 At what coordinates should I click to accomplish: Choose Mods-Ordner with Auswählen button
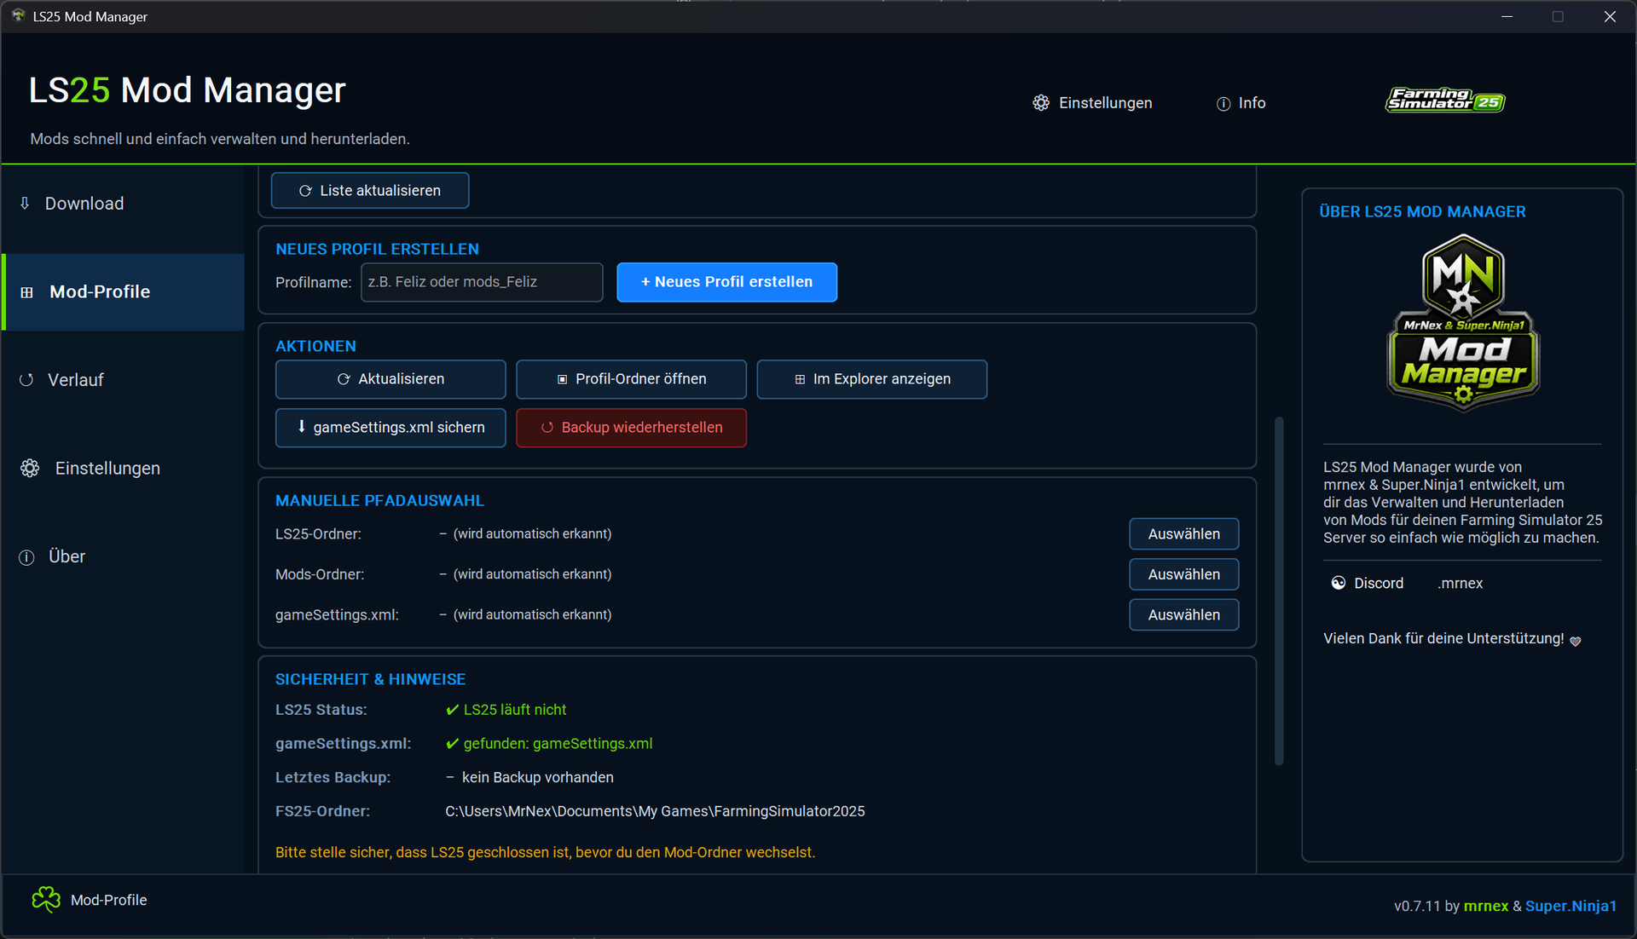tap(1183, 574)
